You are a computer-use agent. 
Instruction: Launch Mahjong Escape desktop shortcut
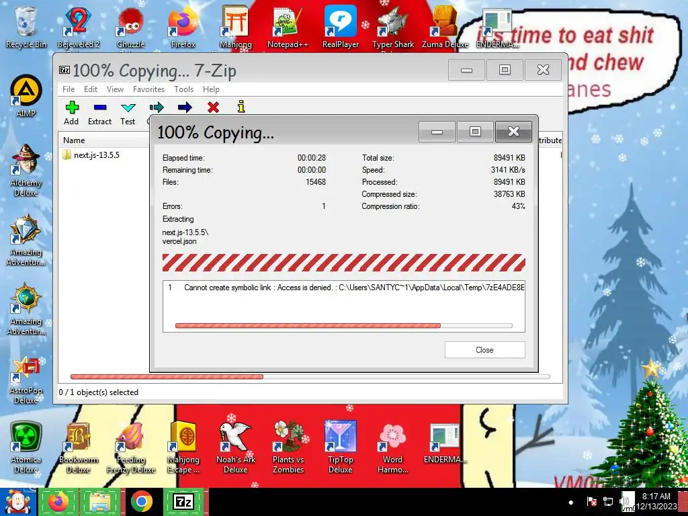(x=183, y=447)
